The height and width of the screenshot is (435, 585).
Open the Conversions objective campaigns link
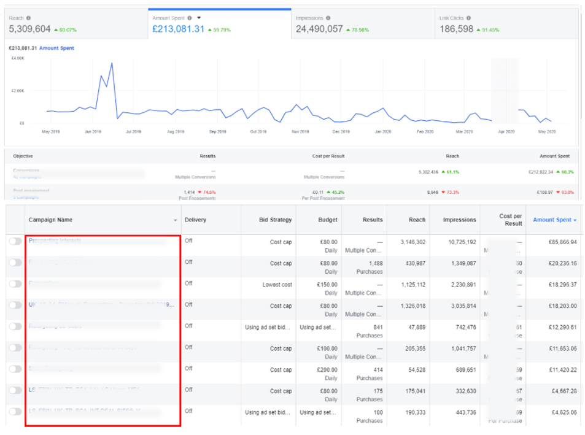27,177
